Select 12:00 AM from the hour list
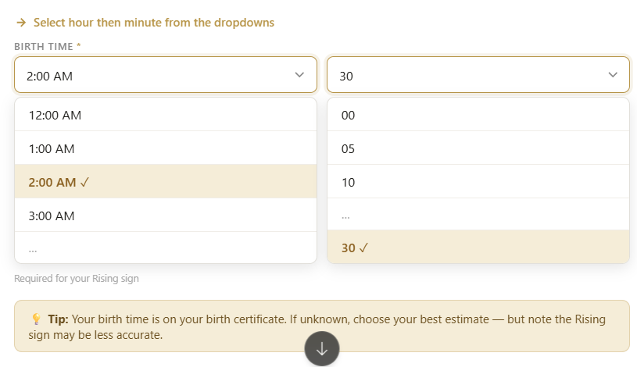This screenshot has height=367, width=637. (x=55, y=115)
